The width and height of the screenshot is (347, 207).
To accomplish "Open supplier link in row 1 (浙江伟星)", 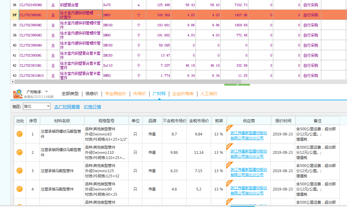I will 249,135.
